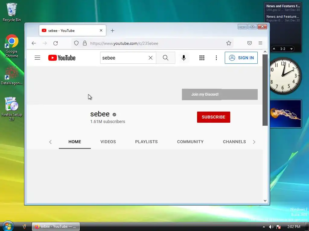Open the tracking protection shield
The width and height of the screenshot is (309, 231).
pos(76,43)
